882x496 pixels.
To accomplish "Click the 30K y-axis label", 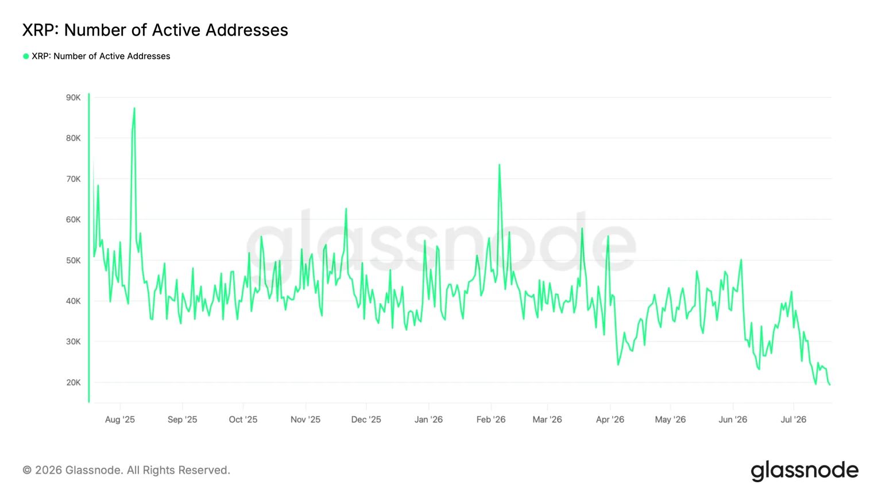I will coord(73,342).
